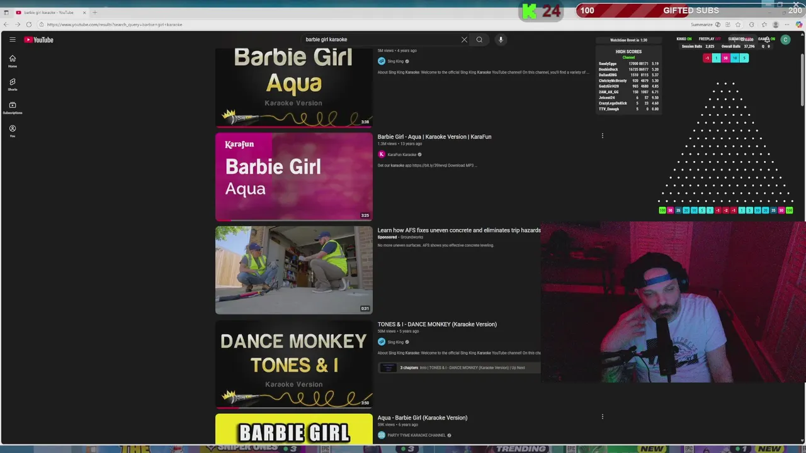Image resolution: width=806 pixels, height=453 pixels.
Task: Add this page to favorites star
Action: [x=738, y=25]
